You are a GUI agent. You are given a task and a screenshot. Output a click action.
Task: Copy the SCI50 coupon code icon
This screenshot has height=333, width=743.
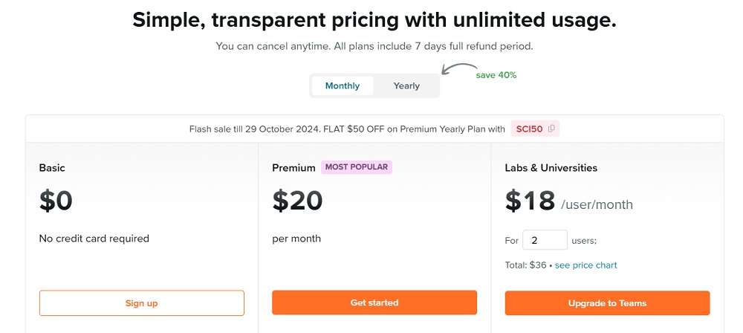(551, 129)
